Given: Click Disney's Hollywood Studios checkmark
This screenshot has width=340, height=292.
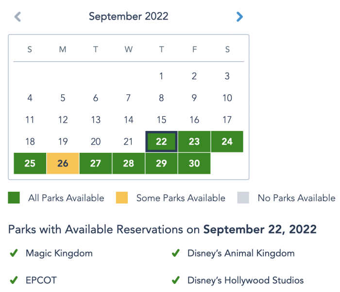Looking at the screenshot, I should [x=176, y=280].
